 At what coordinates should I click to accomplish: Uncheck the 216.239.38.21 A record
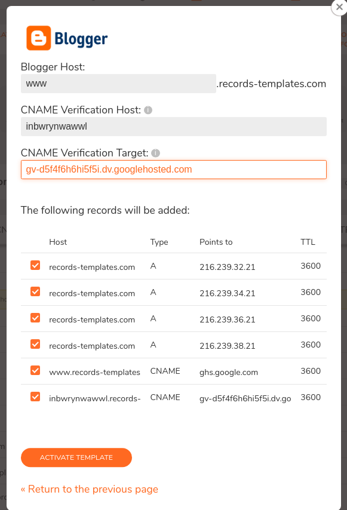tap(35, 345)
